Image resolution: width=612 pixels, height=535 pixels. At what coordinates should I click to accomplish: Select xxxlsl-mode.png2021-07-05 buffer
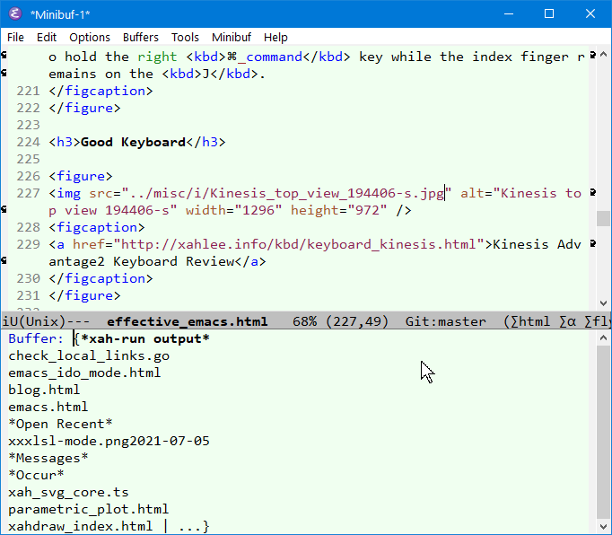[x=109, y=442]
